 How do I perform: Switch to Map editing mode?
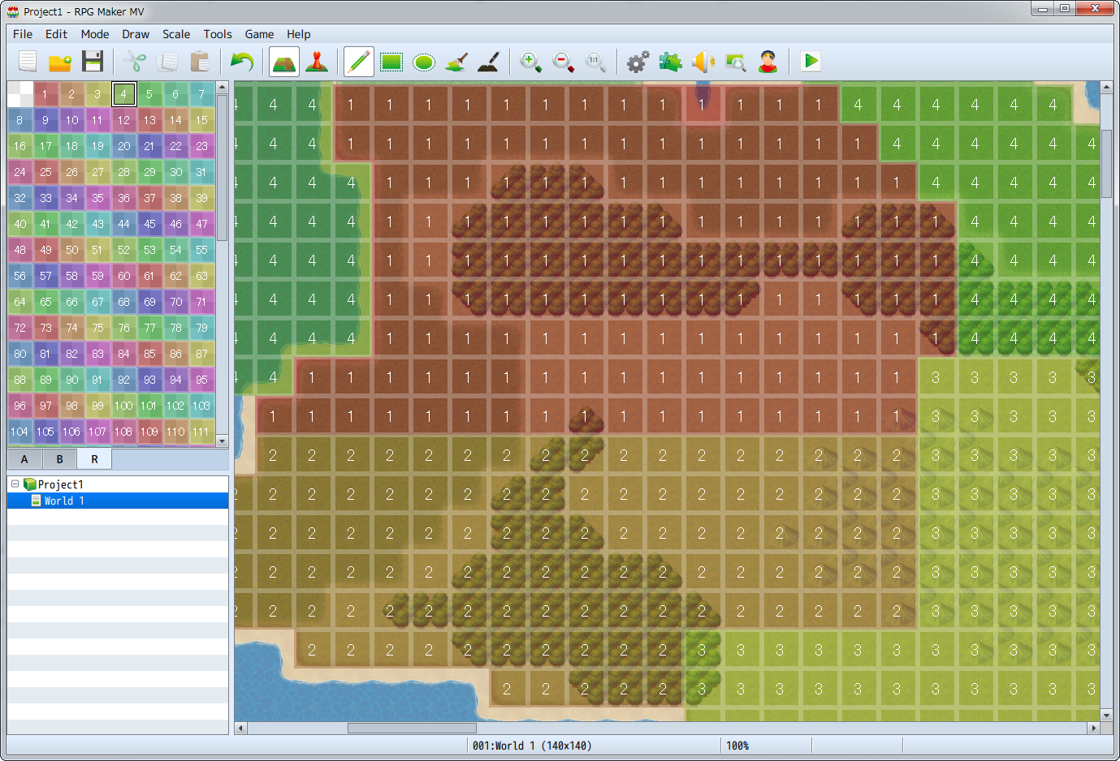pyautogui.click(x=284, y=62)
